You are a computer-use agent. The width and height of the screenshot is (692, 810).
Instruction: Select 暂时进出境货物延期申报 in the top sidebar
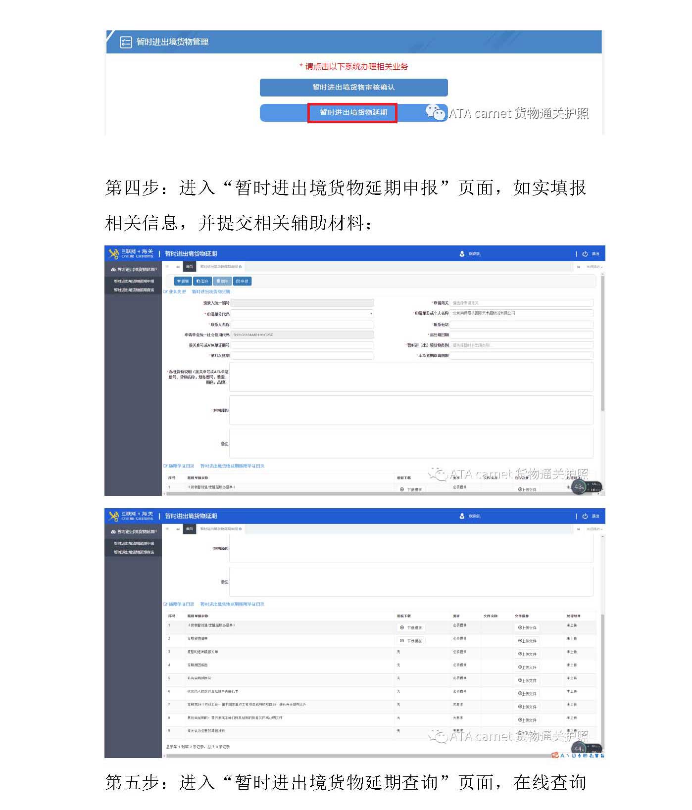pyautogui.click(x=134, y=281)
